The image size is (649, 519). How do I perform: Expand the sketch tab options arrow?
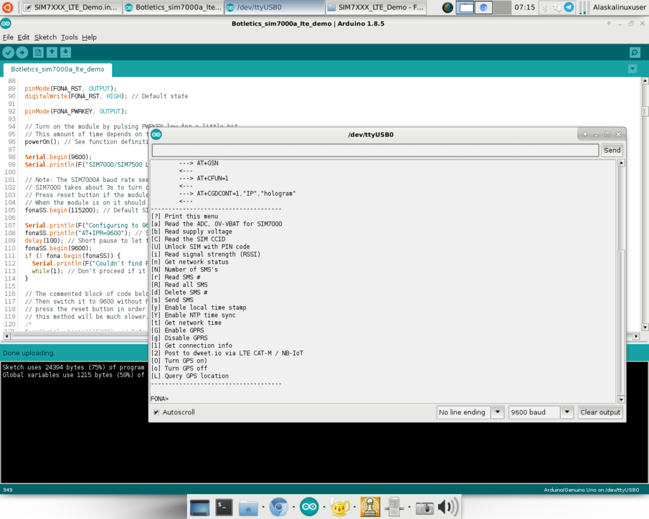pos(632,68)
